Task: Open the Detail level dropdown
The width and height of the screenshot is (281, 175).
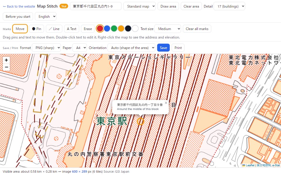Action: [x=229, y=6]
